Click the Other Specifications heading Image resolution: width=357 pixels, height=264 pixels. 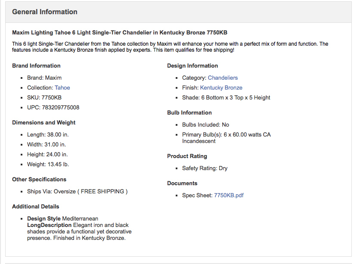click(39, 180)
